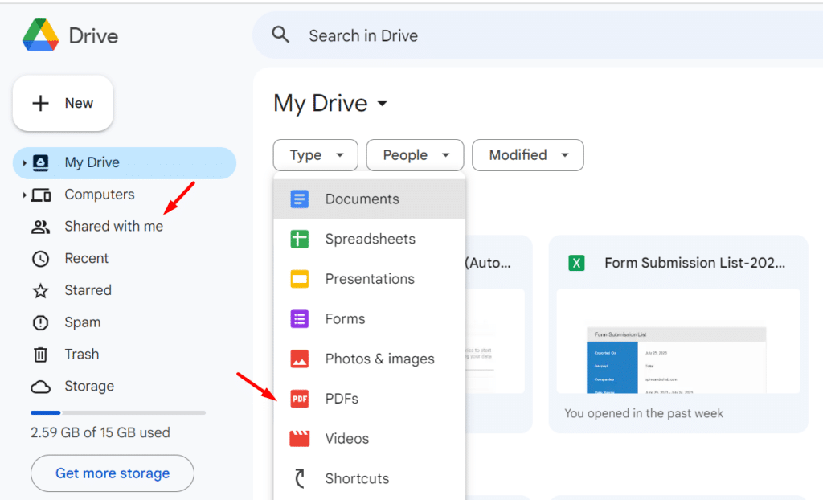Open the Modified filter dropdown
823x500 pixels.
coord(527,155)
